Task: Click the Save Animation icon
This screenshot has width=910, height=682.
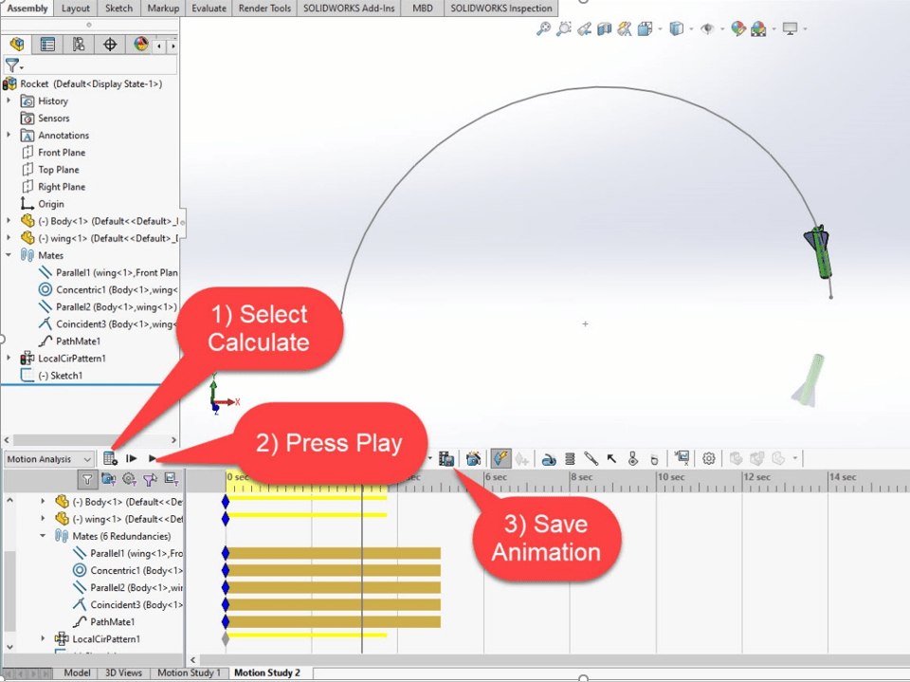Action: coord(446,458)
